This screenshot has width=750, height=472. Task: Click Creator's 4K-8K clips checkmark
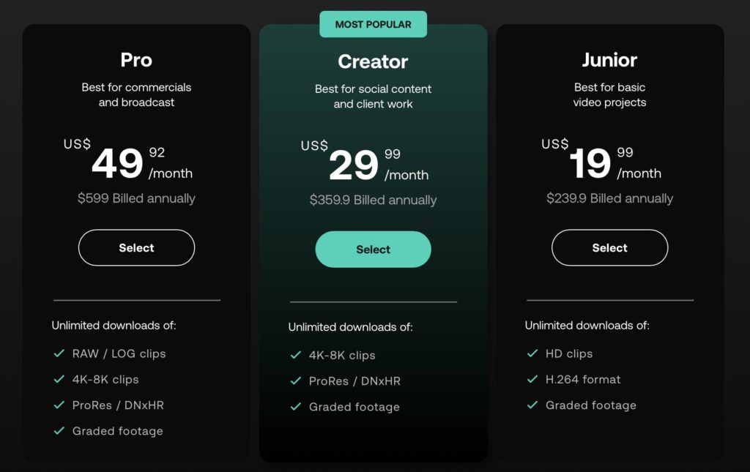coord(296,355)
